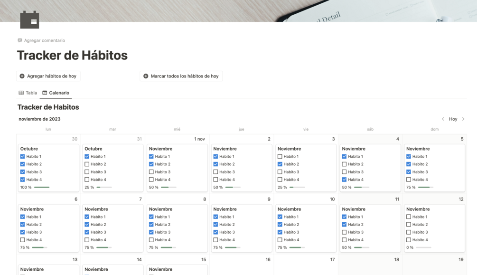The image size is (477, 275).
Task: Go to previous month arrow
Action: tap(443, 119)
